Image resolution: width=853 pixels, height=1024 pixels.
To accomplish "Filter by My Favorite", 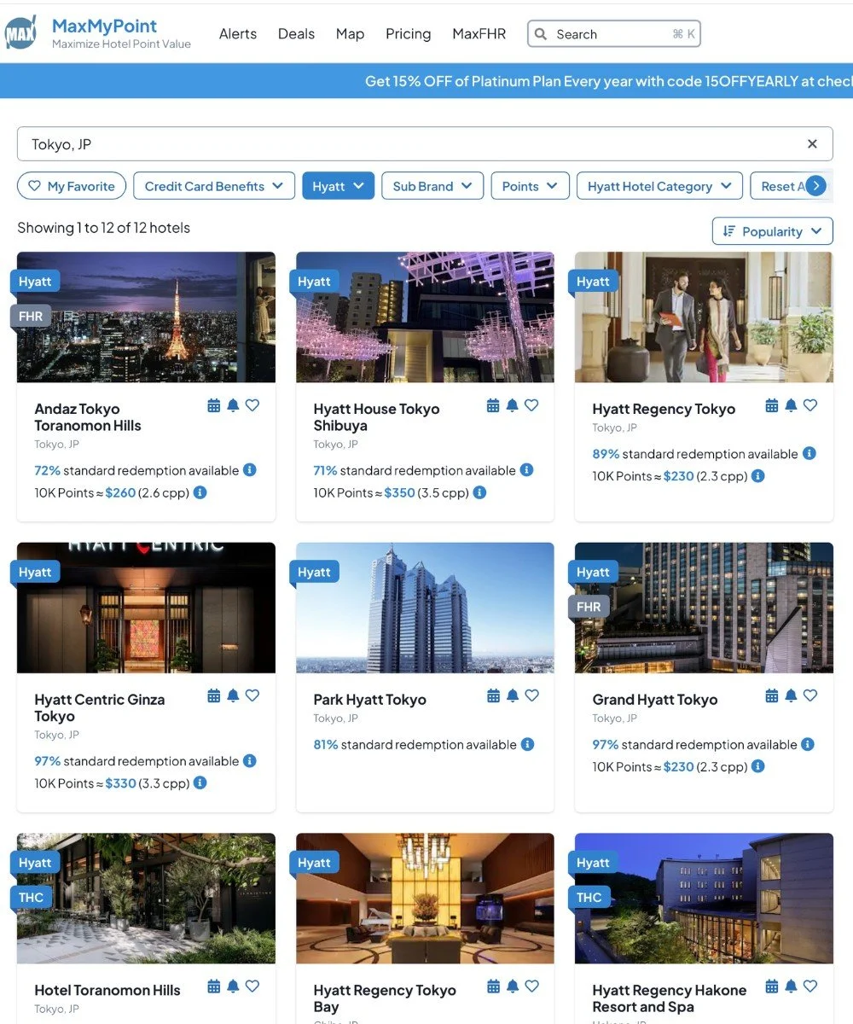I will coord(72,186).
